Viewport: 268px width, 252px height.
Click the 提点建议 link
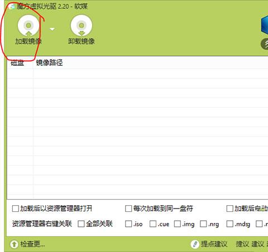click(214, 244)
